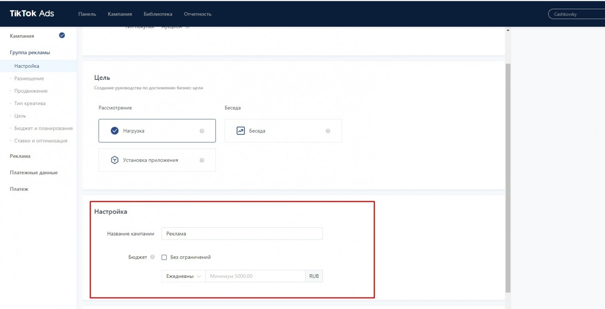Image resolution: width=605 pixels, height=309 pixels.
Task: Select Группа рекламы in sidebar
Action: 30,52
